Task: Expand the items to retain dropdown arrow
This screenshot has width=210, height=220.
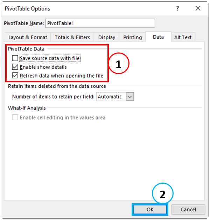Action: coord(130,97)
